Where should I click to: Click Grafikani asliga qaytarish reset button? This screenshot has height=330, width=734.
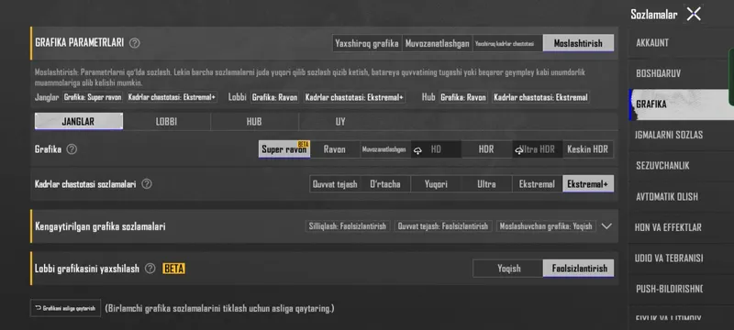point(65,308)
